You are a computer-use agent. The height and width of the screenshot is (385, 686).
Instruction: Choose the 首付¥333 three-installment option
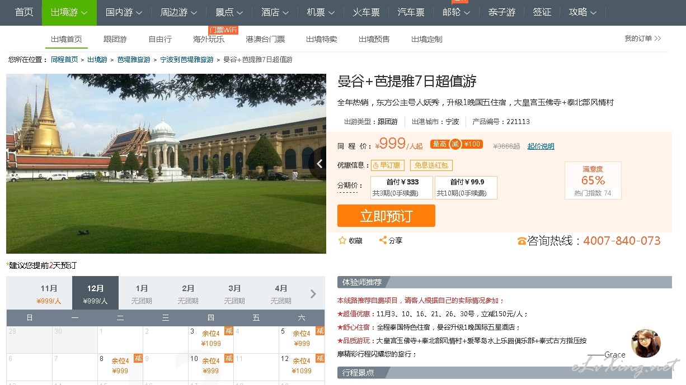402,188
